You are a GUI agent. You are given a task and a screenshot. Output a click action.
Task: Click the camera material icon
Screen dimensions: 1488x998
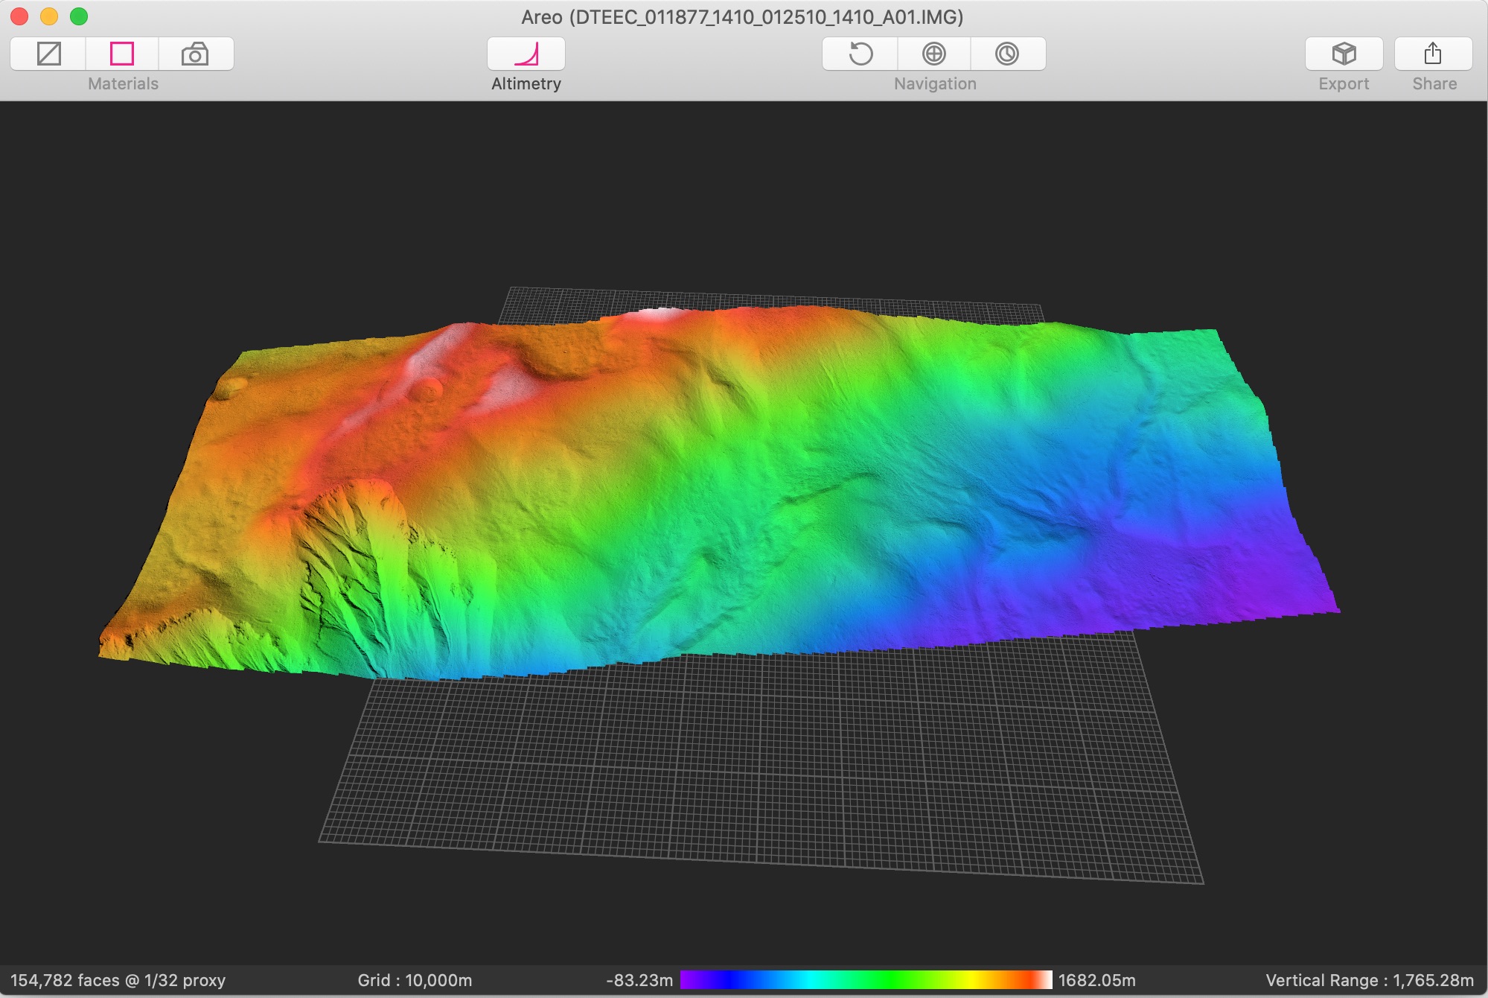point(195,54)
